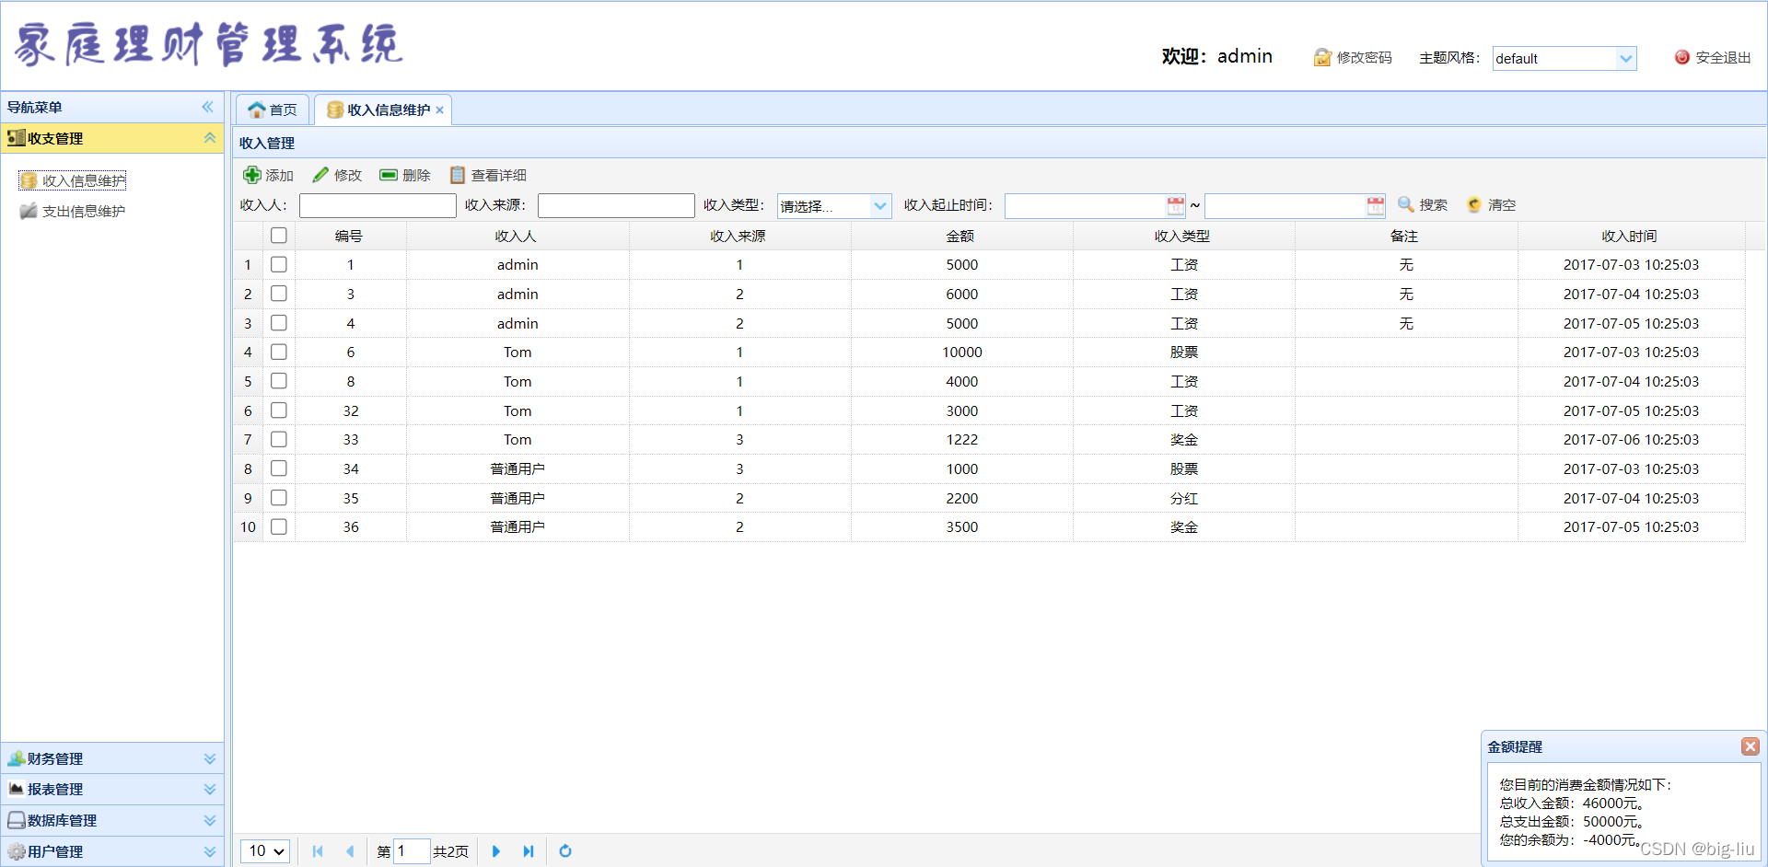
Task: Check row 4 checkbox for Tom 10000
Action: (x=279, y=352)
